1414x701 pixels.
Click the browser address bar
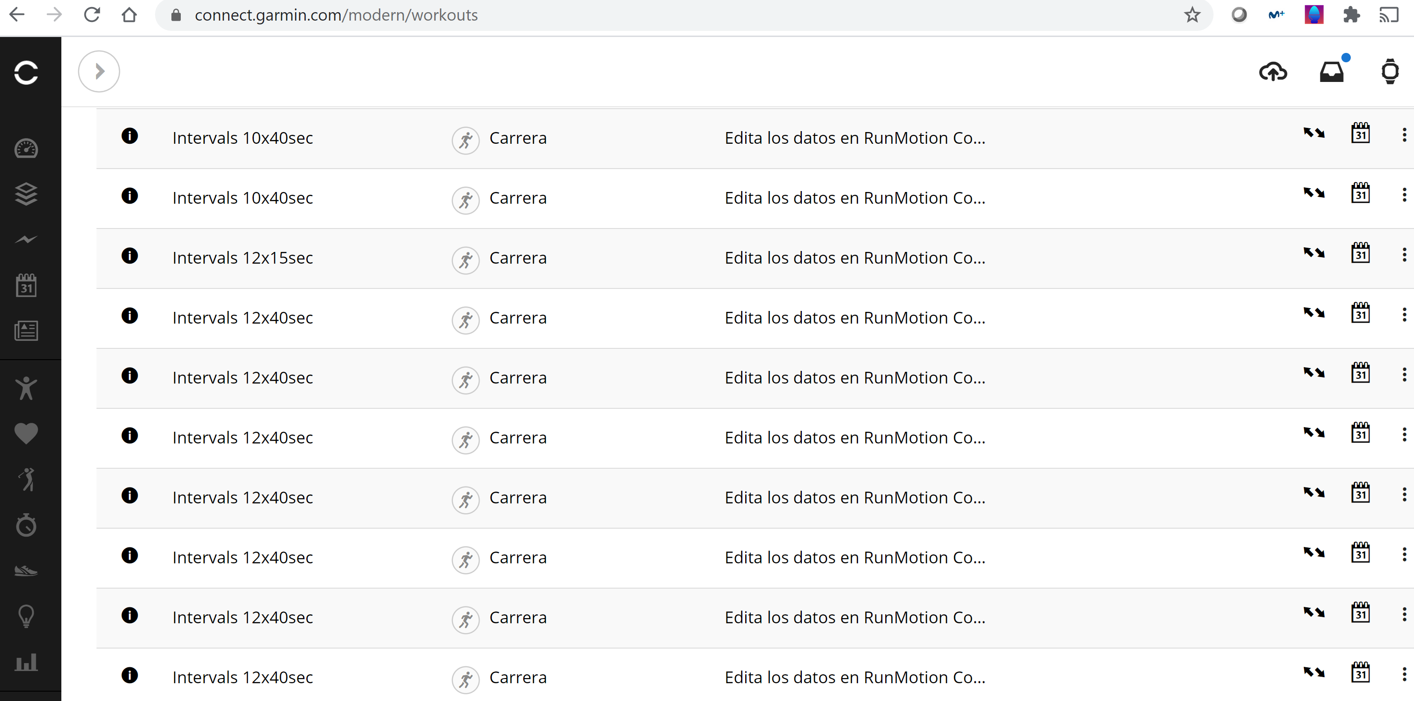[659, 15]
